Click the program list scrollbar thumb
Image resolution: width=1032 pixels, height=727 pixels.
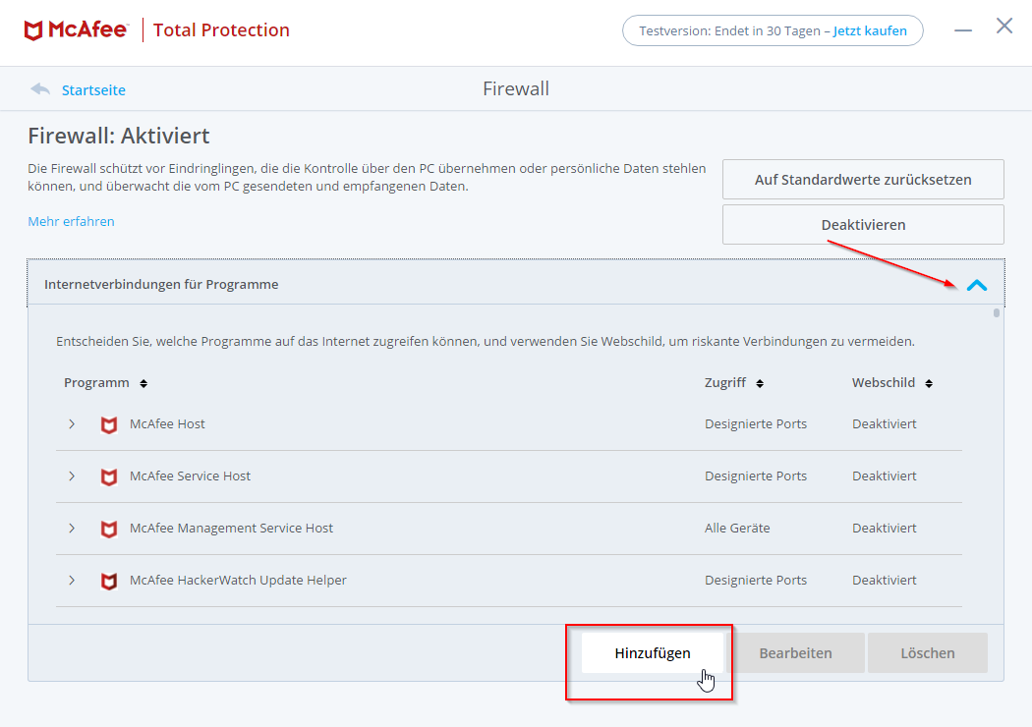pyautogui.click(x=997, y=313)
